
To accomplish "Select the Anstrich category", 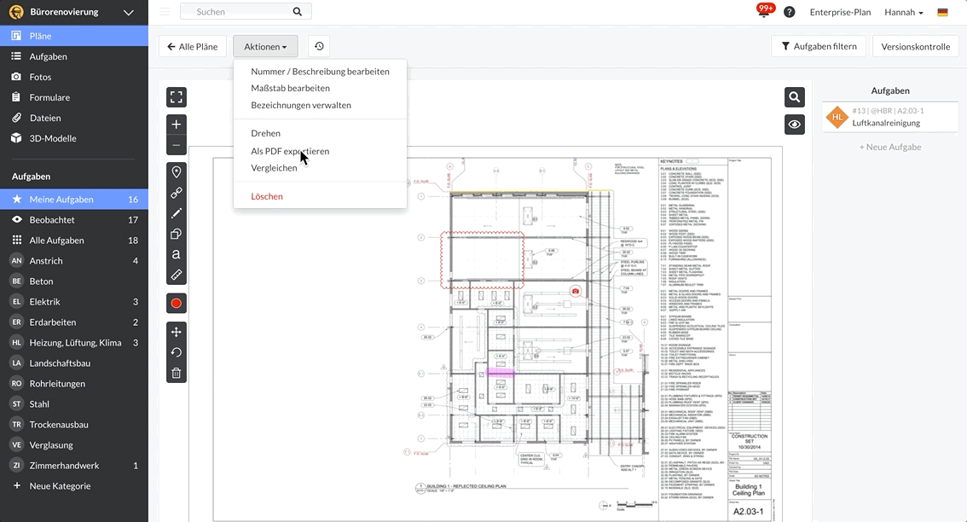I will [x=74, y=260].
